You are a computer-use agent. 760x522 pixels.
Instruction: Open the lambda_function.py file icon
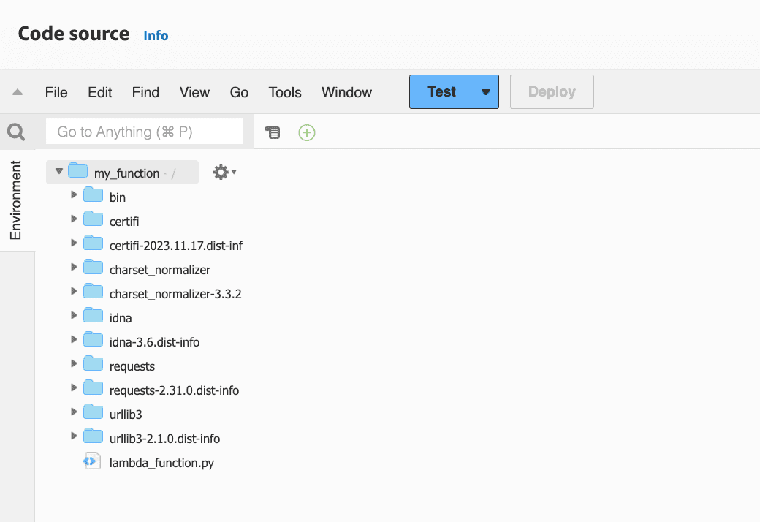pos(91,461)
